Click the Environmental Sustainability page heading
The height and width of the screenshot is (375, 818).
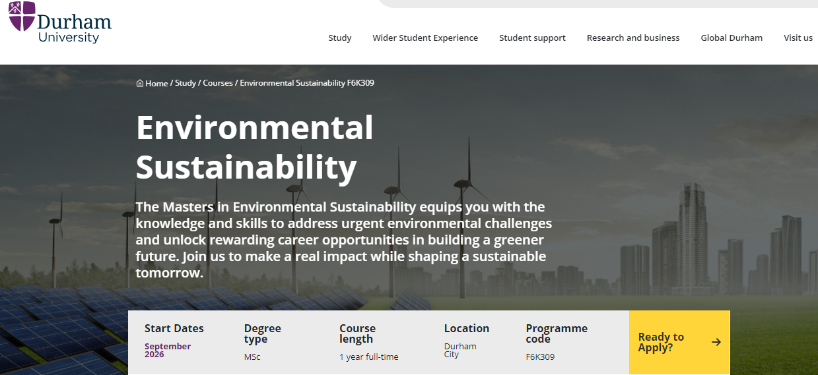point(254,147)
